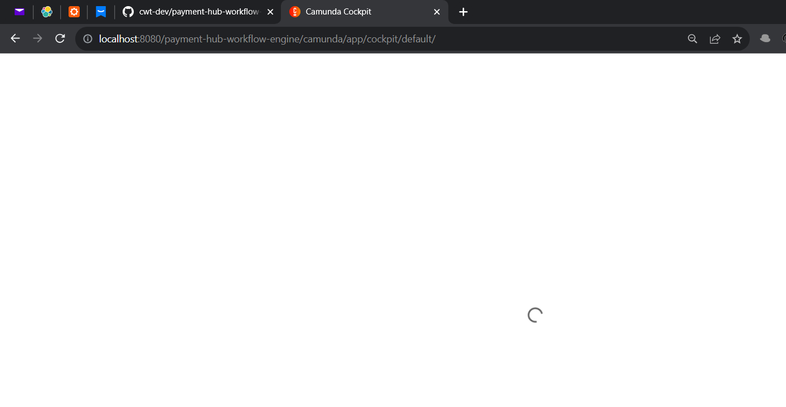Close the GitHub payment-hub-workflow tab
Viewport: 786px width, 407px height.
pyautogui.click(x=270, y=12)
